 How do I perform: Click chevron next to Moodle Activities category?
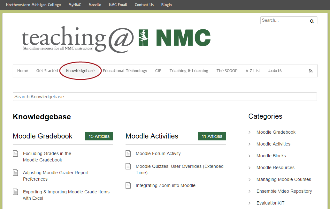click(249, 144)
